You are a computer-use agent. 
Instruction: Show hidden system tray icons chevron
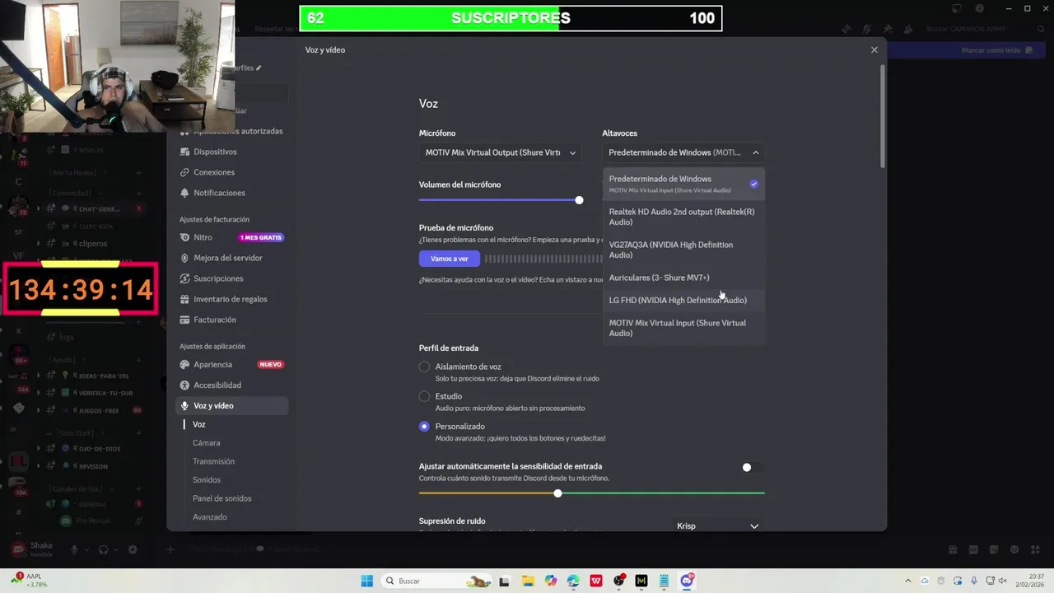pos(908,581)
